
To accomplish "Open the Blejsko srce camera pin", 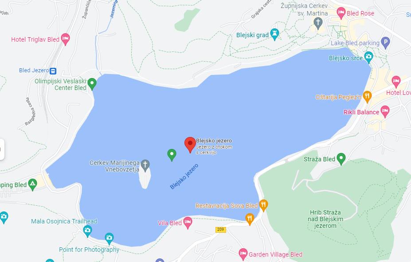I will [x=368, y=57].
